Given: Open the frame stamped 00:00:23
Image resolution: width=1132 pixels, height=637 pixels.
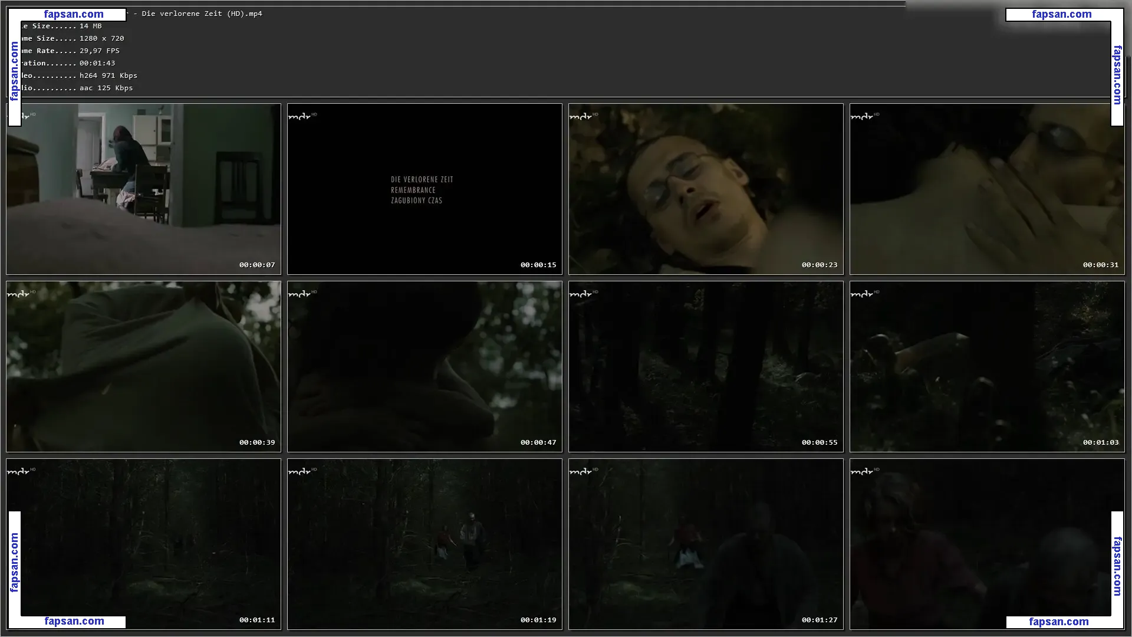Looking at the screenshot, I should (706, 189).
